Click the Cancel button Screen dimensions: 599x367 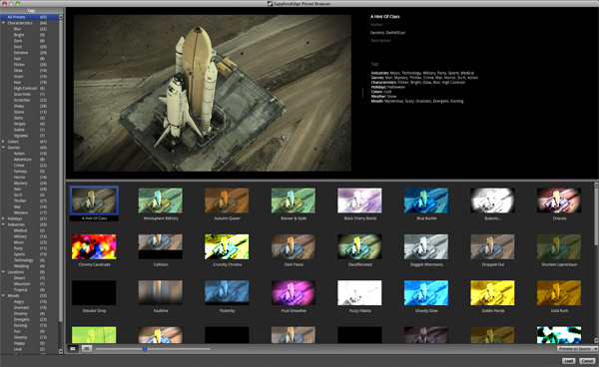click(587, 361)
